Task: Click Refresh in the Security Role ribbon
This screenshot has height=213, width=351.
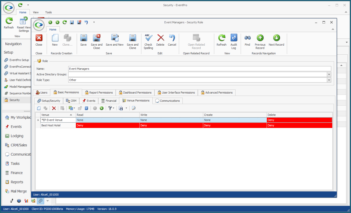Action: [x=221, y=40]
